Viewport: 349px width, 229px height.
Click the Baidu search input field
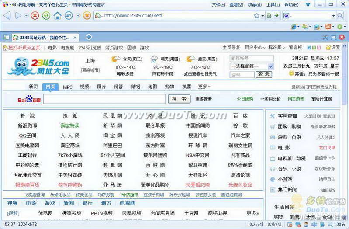[x=104, y=99]
